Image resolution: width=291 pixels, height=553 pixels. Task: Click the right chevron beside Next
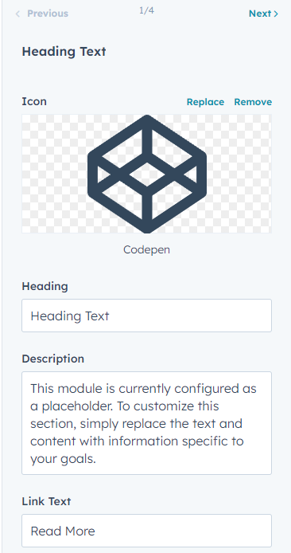tap(276, 14)
